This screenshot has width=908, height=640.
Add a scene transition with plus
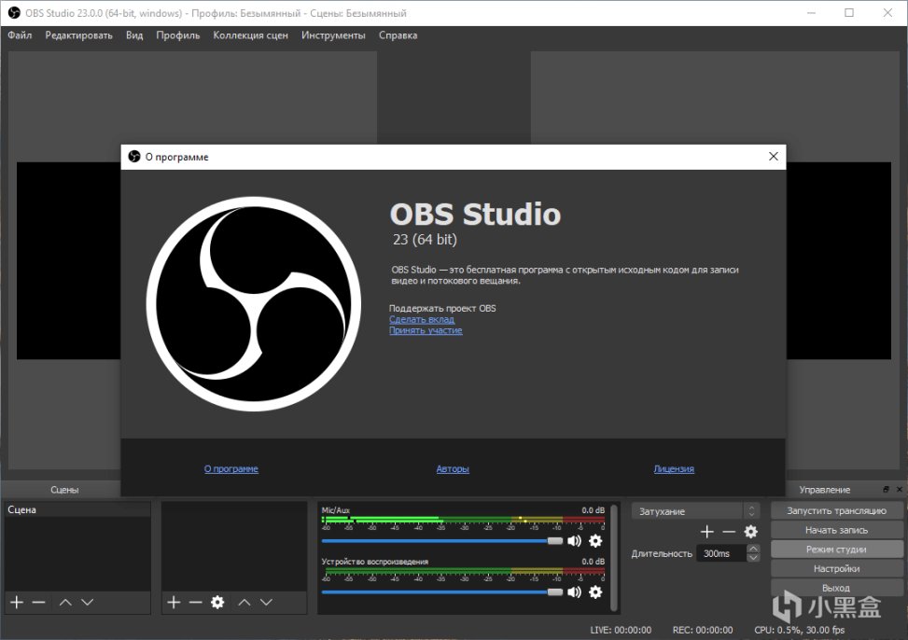pos(707,532)
